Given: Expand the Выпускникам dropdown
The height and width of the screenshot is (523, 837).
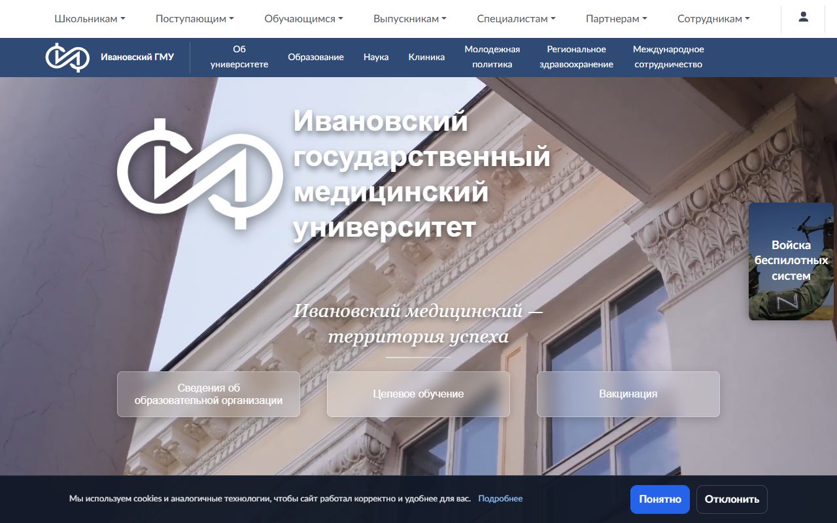Looking at the screenshot, I should click(410, 19).
